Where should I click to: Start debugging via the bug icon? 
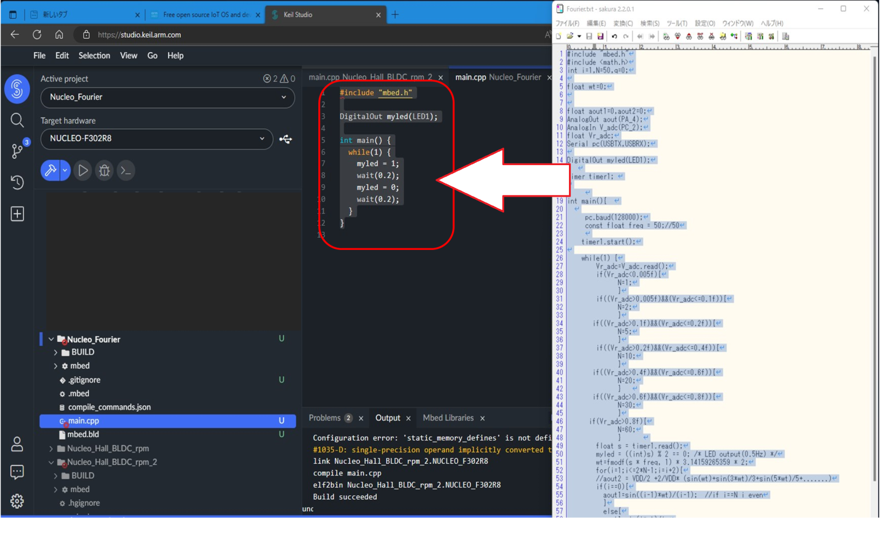click(104, 170)
